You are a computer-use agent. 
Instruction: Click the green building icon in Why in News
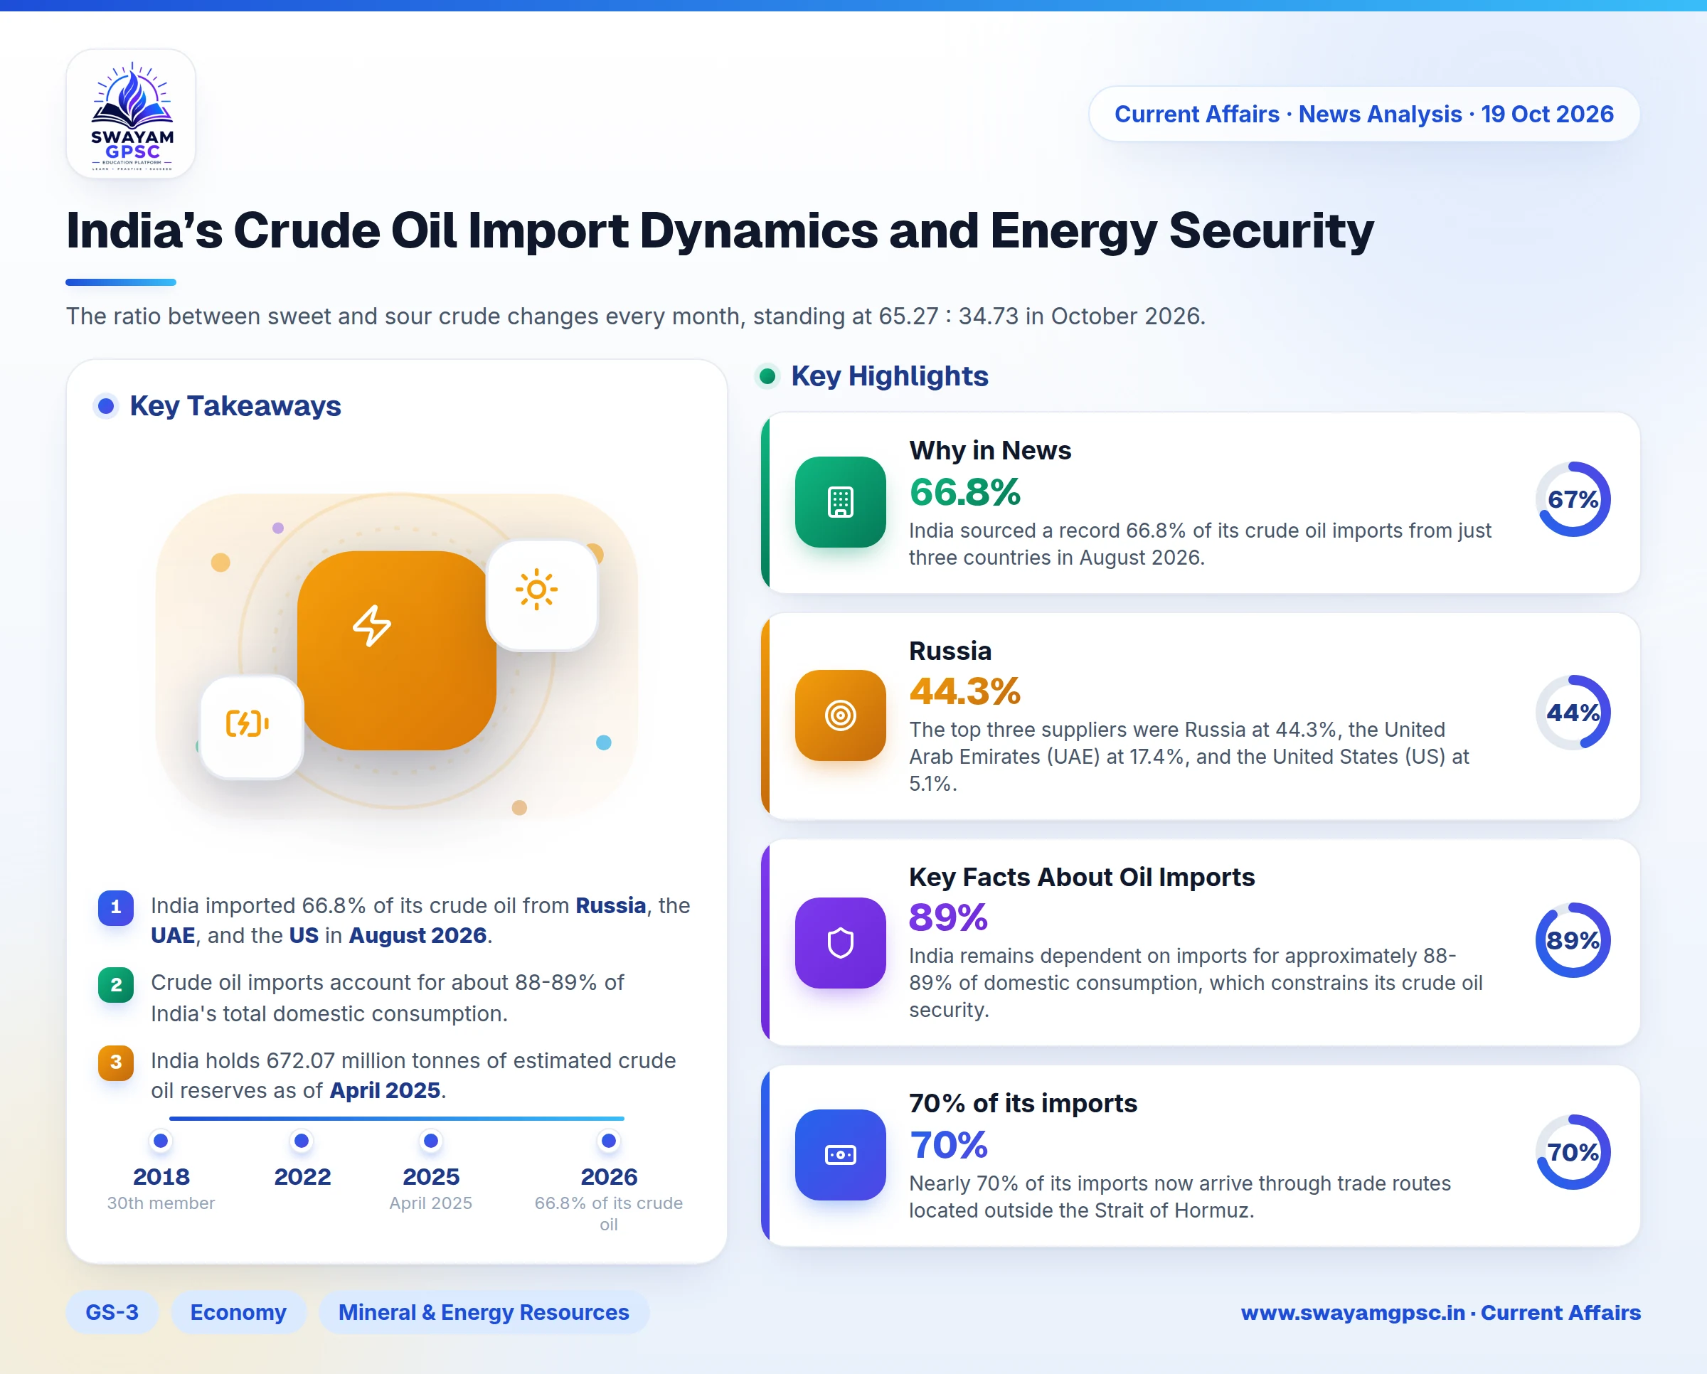pos(840,502)
